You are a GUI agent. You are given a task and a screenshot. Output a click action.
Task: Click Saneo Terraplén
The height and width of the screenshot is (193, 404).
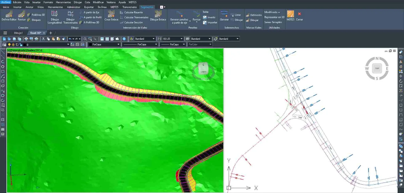tap(273, 22)
